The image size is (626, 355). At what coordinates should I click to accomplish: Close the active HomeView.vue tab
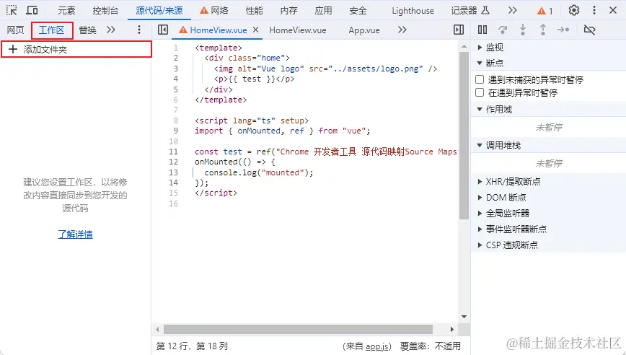pos(255,30)
